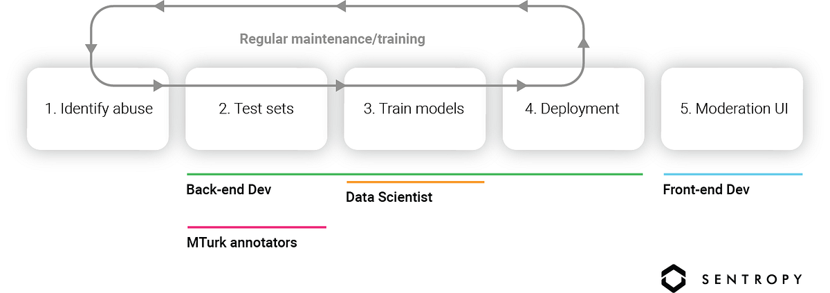Select the '5. Moderation UI' box

pos(732,108)
